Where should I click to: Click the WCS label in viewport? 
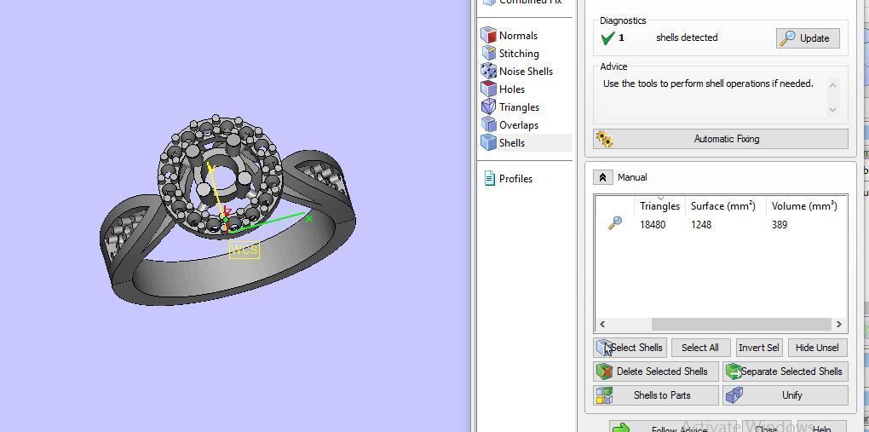pyautogui.click(x=245, y=250)
